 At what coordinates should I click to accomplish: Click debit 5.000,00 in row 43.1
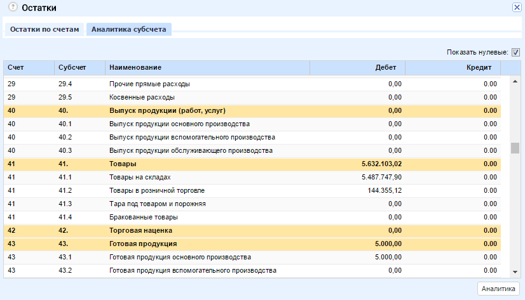(388, 258)
